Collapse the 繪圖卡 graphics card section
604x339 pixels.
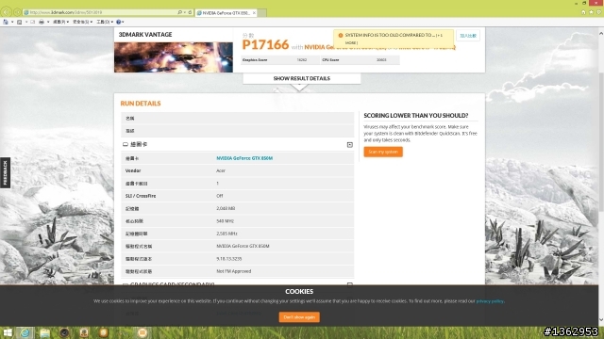click(350, 144)
